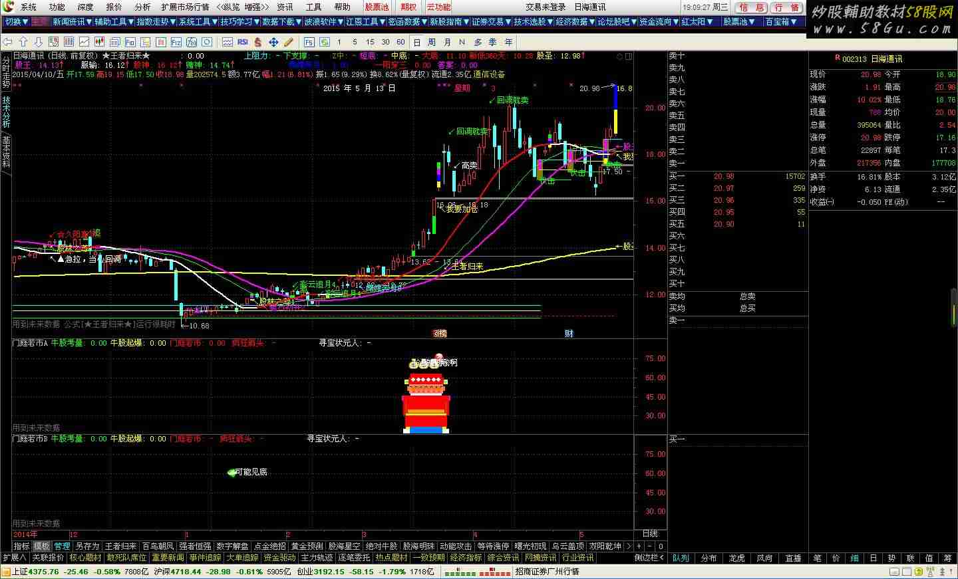958x579 pixels.
Task: Click the Fs toolbar icon
Action: coord(309,42)
